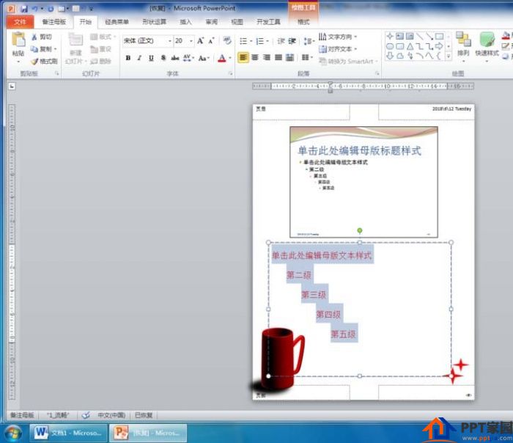The width and height of the screenshot is (513, 443).
Task: Click the Increase Font Size icon
Action: tap(200, 40)
